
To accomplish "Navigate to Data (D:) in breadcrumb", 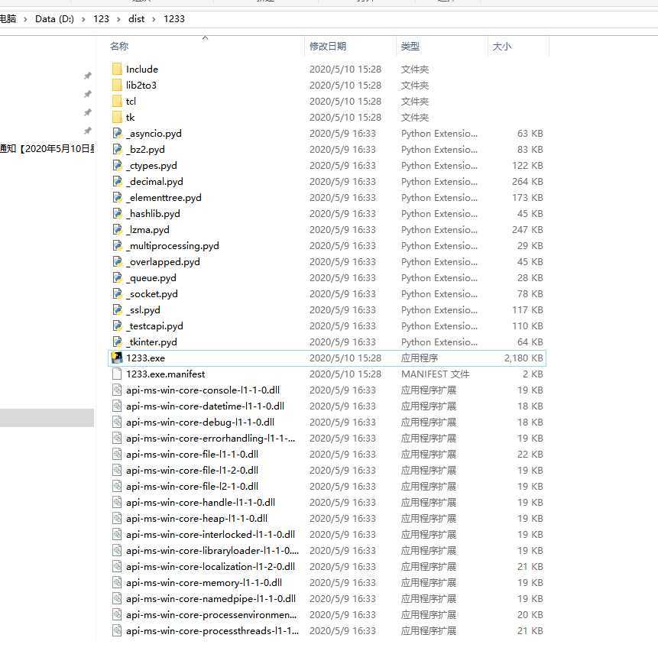I will 54,19.
